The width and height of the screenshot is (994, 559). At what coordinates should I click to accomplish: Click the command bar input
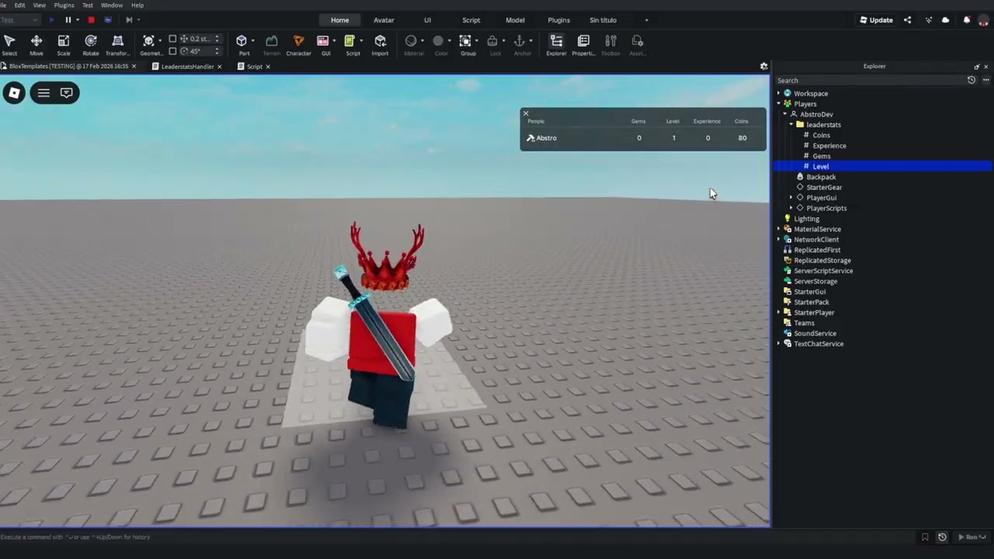(x=458, y=537)
